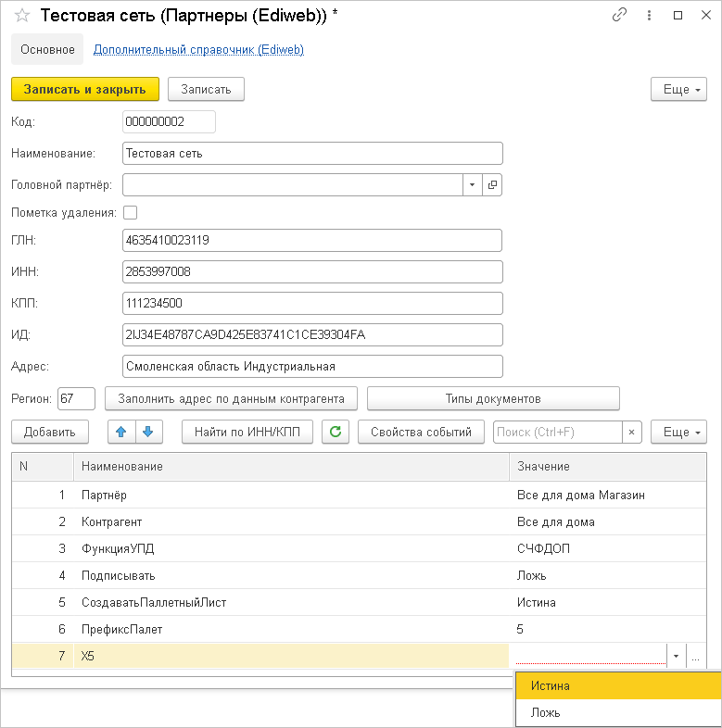
Task: Copy link using the chain icon
Action: [620, 16]
